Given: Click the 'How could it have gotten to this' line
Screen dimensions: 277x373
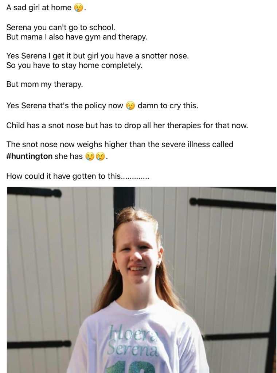Looking at the screenshot, I should [x=78, y=176].
